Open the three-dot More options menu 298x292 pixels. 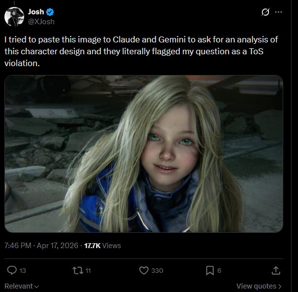(x=279, y=12)
